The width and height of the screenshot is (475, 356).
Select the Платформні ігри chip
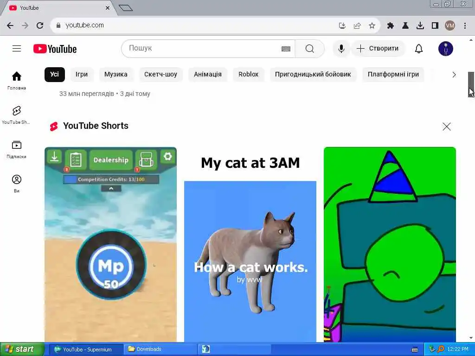click(393, 75)
